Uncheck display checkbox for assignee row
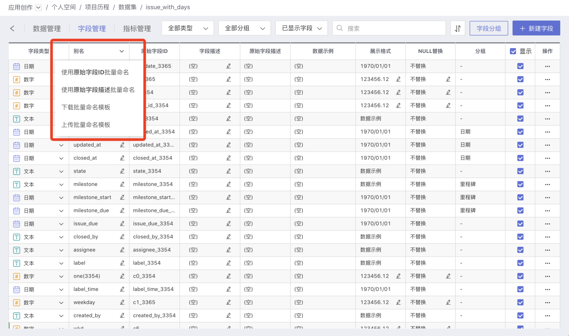 coord(520,250)
